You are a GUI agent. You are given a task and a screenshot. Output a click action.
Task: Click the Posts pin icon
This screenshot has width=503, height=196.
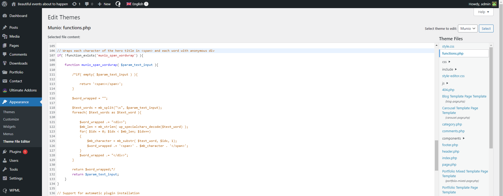pos(5,27)
